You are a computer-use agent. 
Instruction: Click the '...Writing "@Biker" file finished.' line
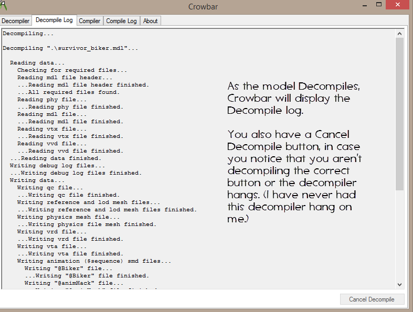point(87,276)
